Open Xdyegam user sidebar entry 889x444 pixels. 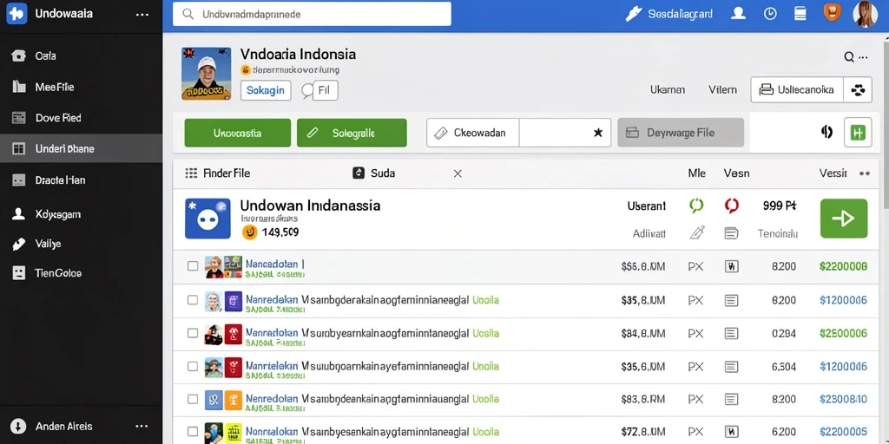(x=57, y=214)
